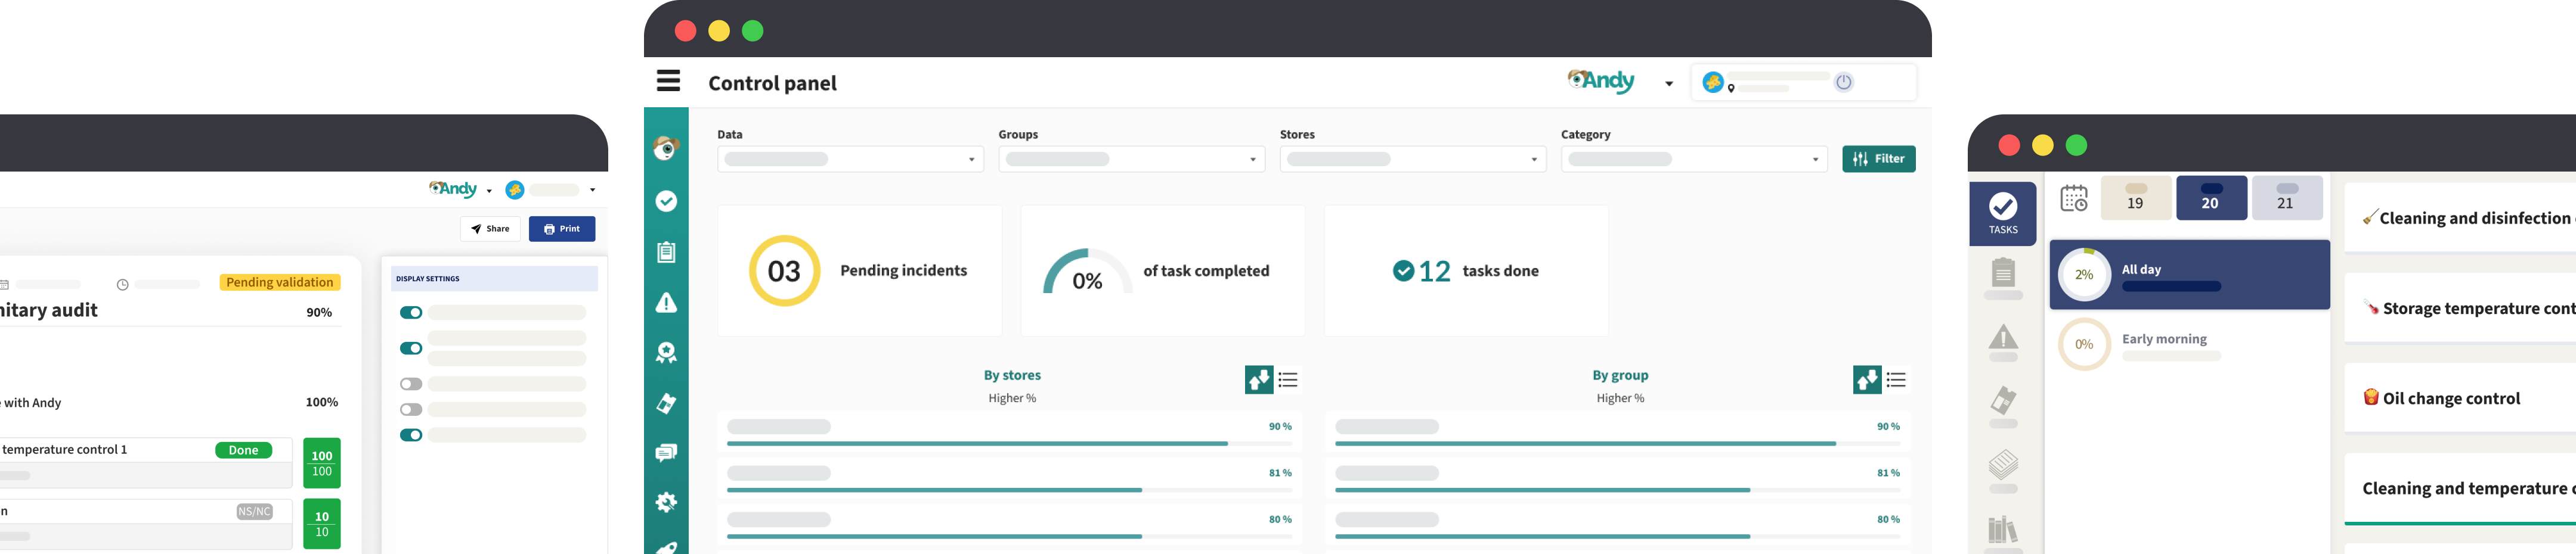The image size is (2576, 554).
Task: Turn off the first display settings toggle
Action: point(411,312)
